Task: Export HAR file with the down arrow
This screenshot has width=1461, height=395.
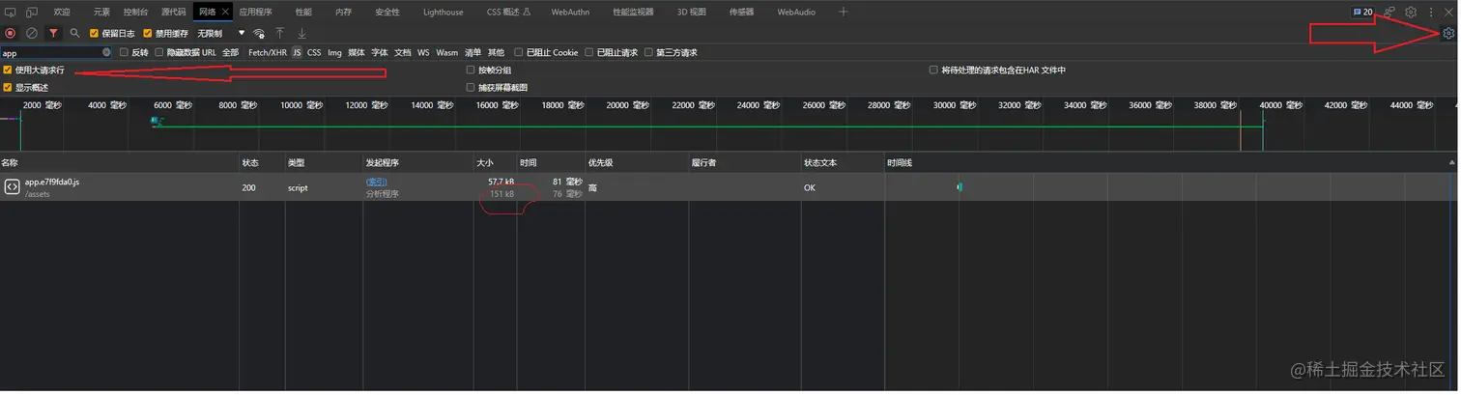Action: click(301, 33)
